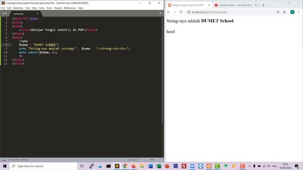Open the notification center icon
Viewport: 303px width, 170px height.
297,166
